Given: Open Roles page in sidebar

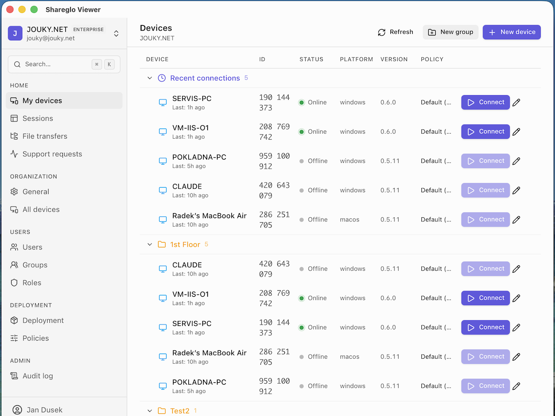Looking at the screenshot, I should [x=64, y=283].
